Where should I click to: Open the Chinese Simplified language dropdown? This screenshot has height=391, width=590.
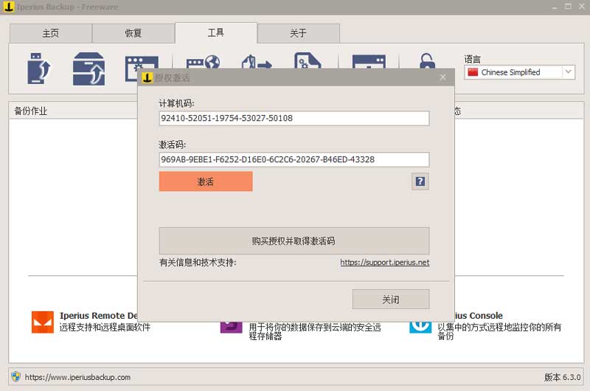coord(520,72)
